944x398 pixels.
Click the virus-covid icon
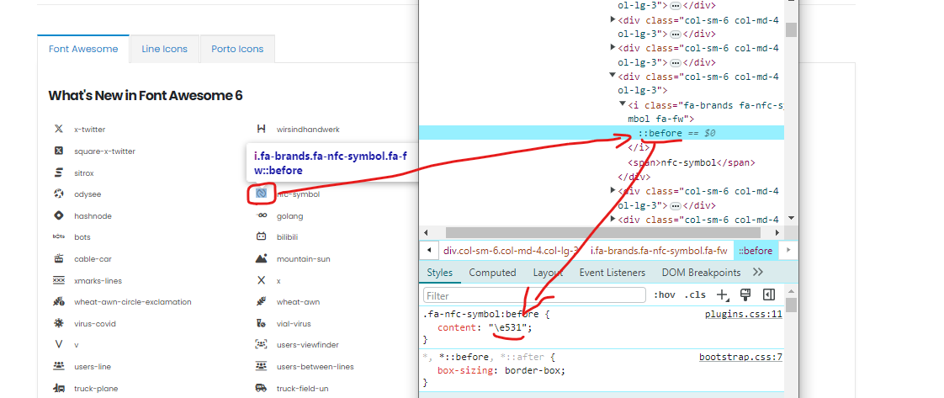58,323
